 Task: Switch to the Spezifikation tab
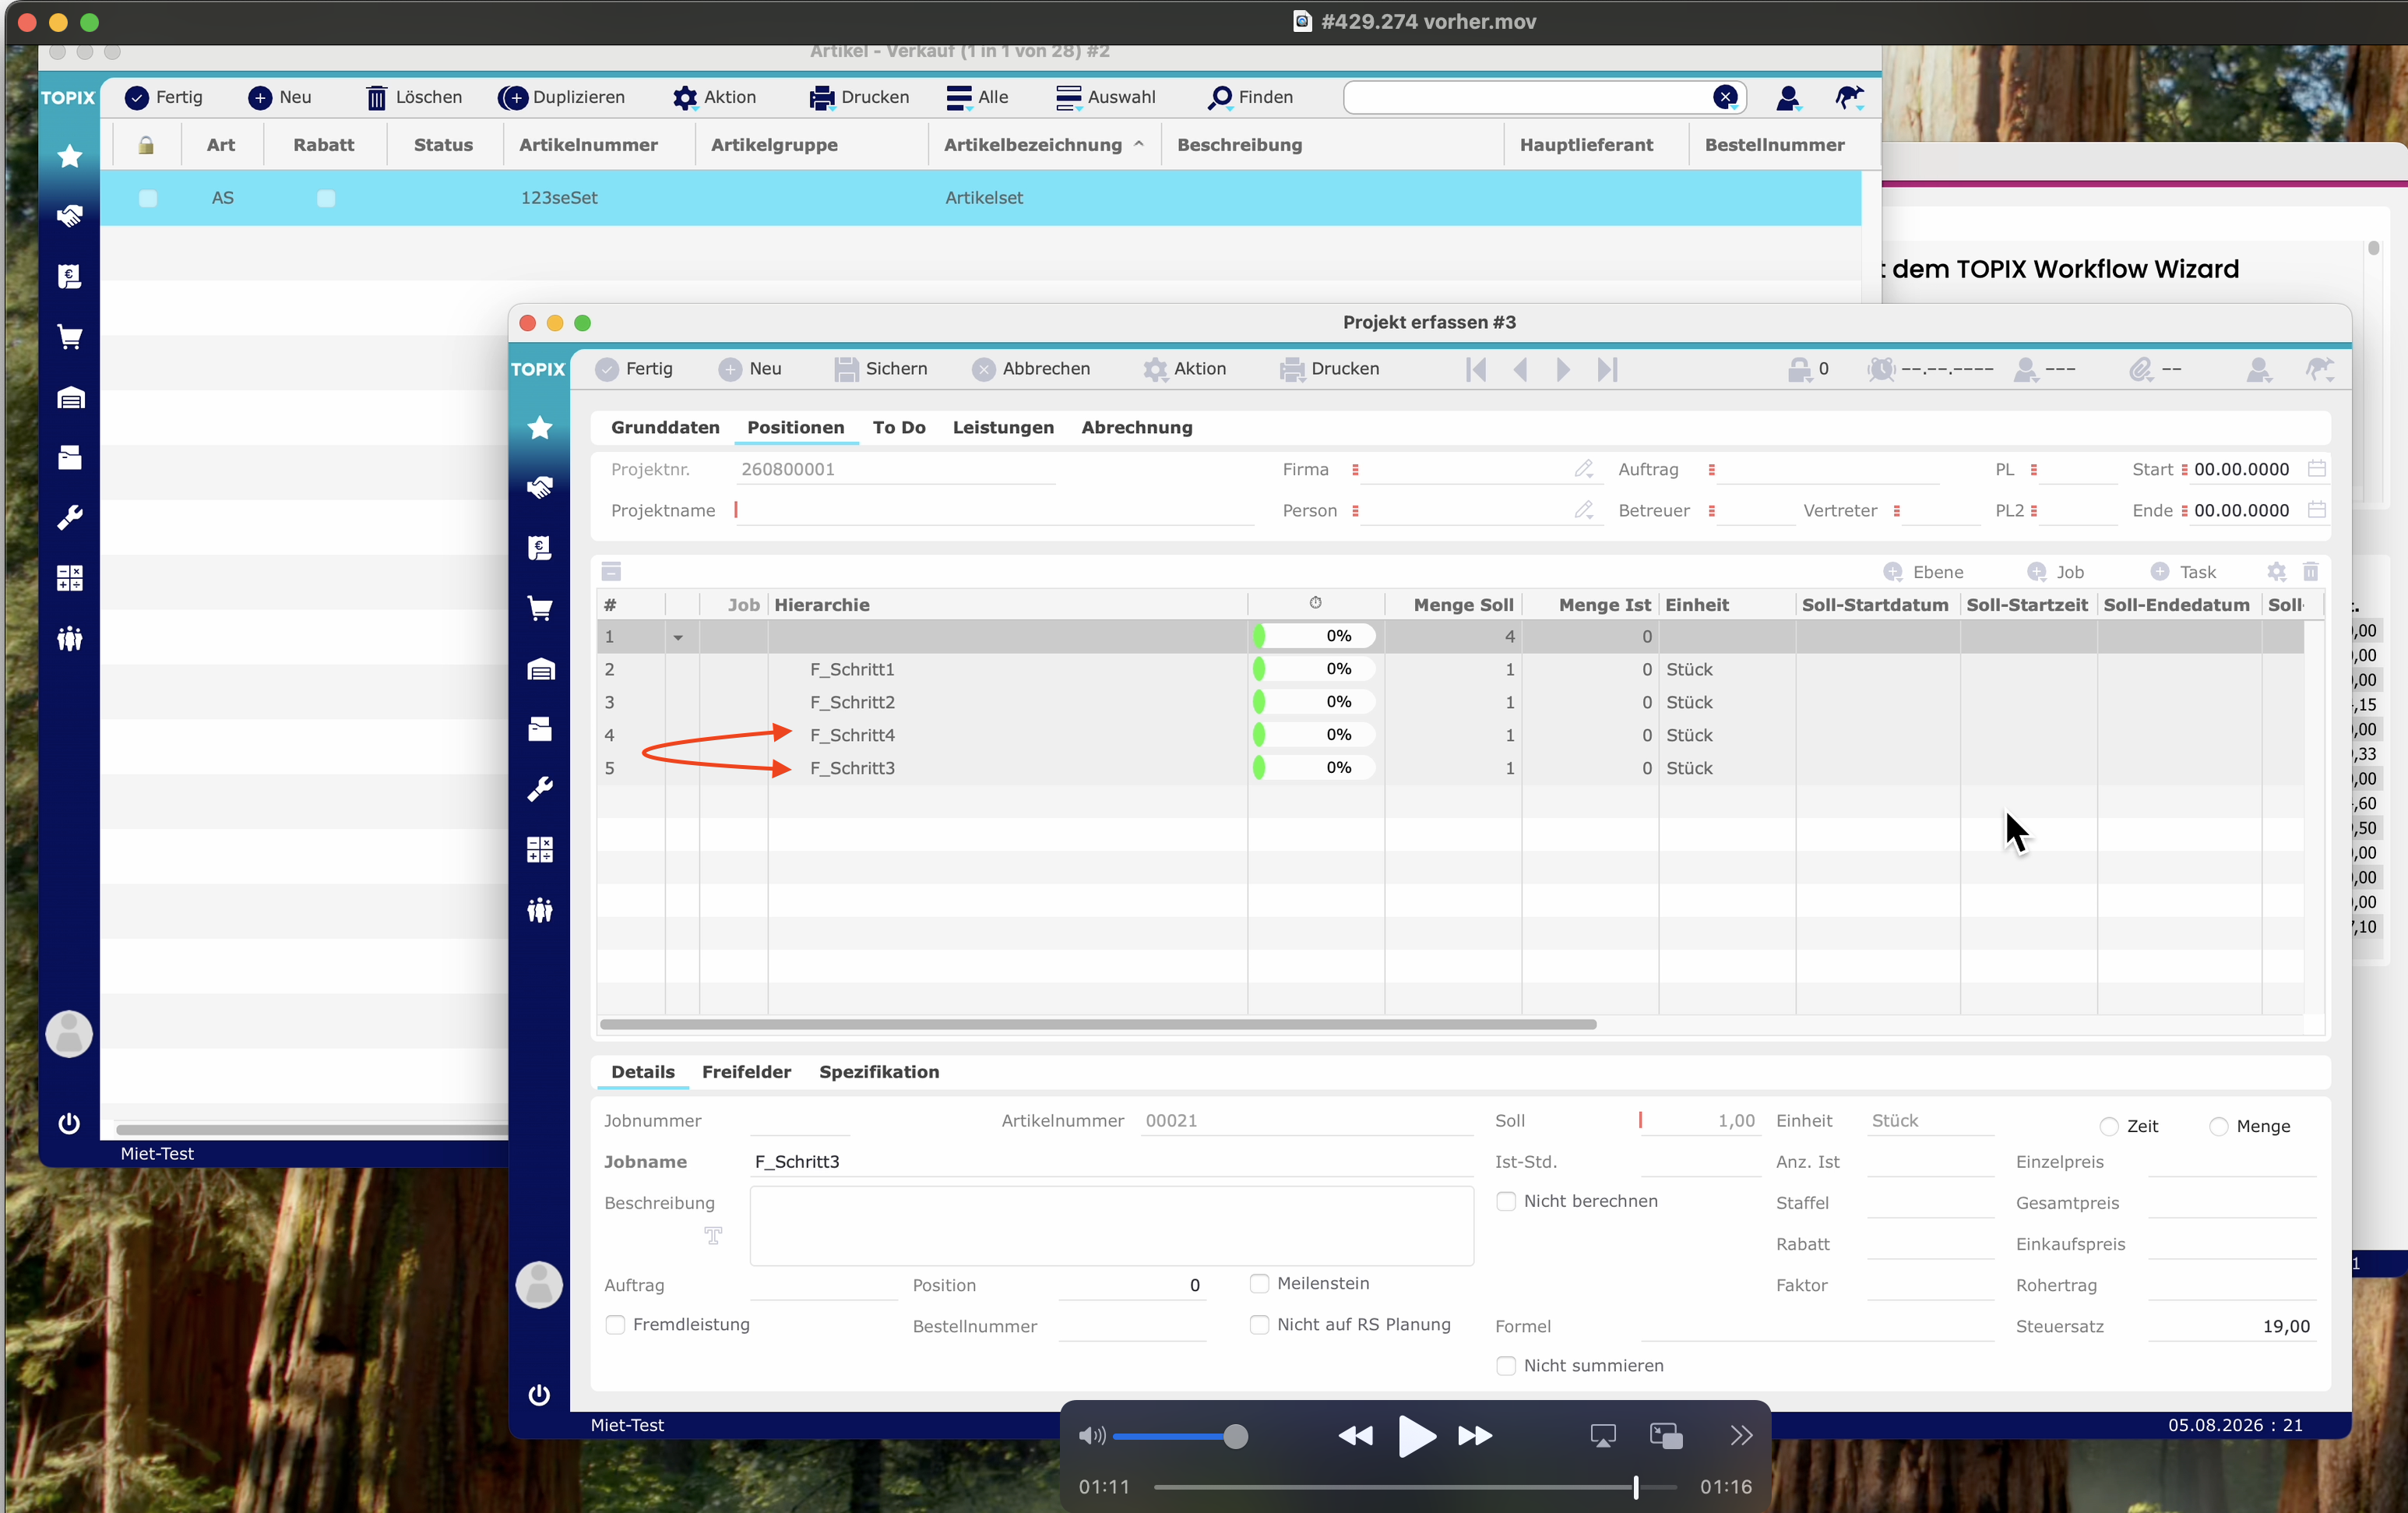tap(879, 1072)
